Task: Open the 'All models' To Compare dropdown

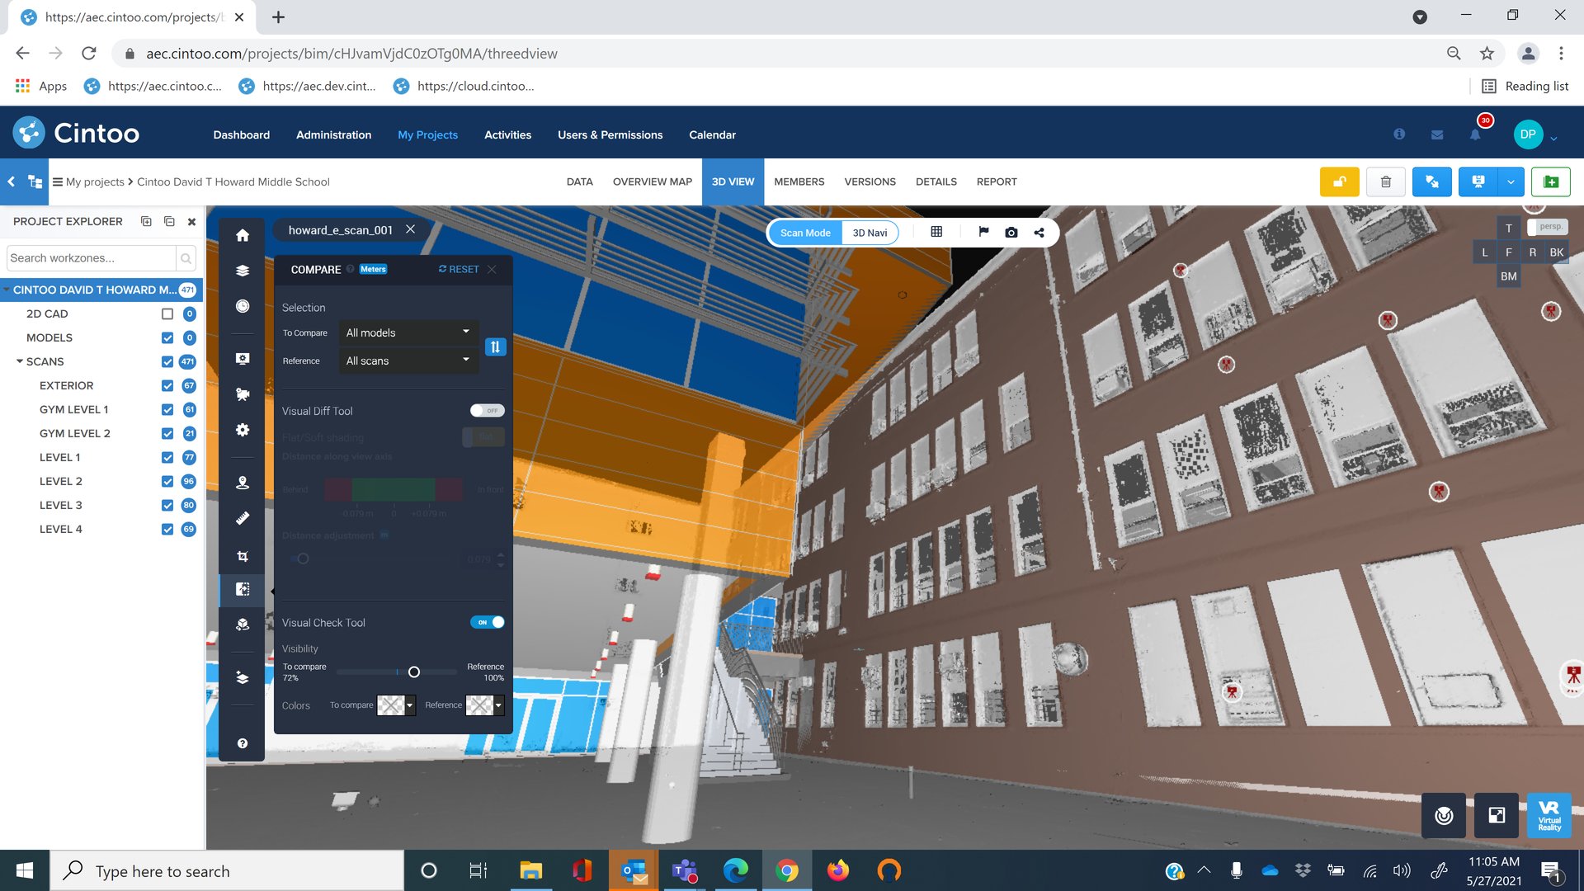Action: (408, 332)
